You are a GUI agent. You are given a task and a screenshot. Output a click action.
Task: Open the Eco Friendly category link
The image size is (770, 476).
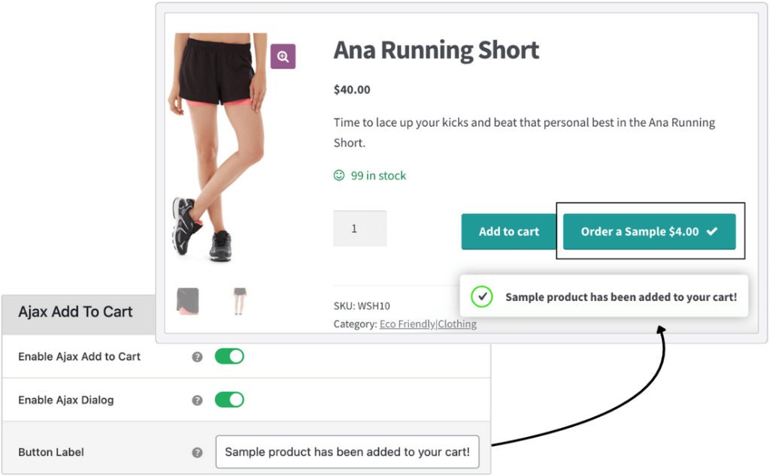(x=407, y=324)
